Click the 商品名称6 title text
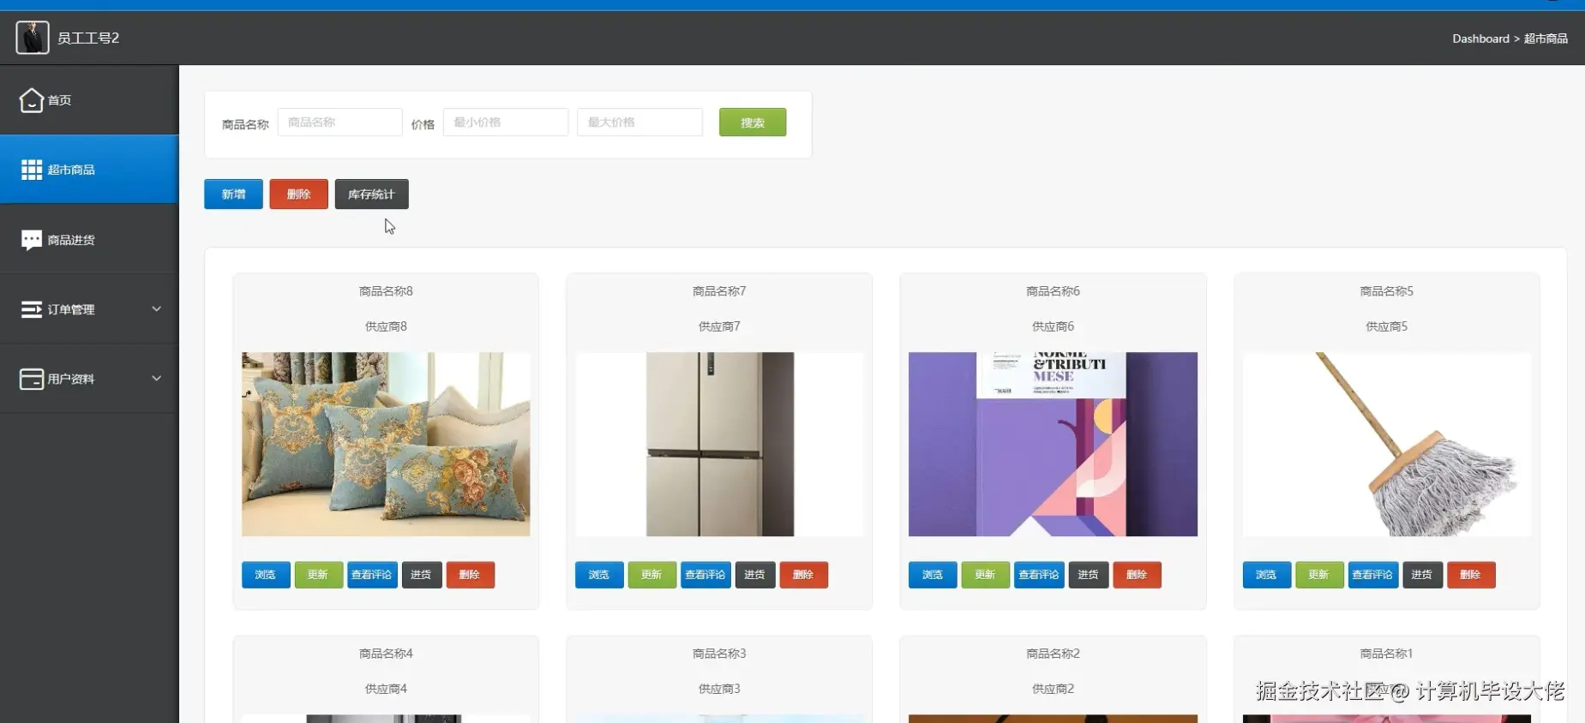Screen dimensions: 1585x723 point(1053,291)
